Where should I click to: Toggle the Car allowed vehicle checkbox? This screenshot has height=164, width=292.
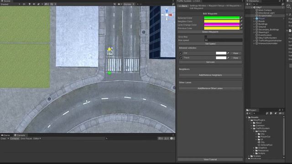[x=181, y=53]
